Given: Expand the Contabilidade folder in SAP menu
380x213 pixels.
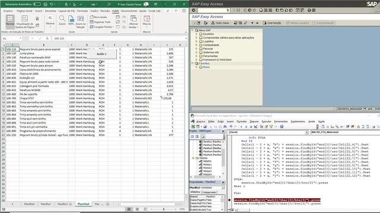Looking at the screenshot, I should point(197,45).
